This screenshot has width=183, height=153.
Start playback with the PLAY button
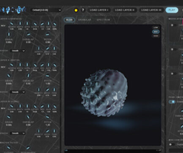click(172, 10)
